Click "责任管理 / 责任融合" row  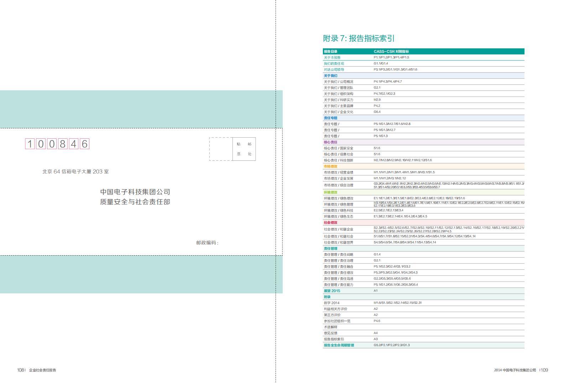tap(424, 267)
